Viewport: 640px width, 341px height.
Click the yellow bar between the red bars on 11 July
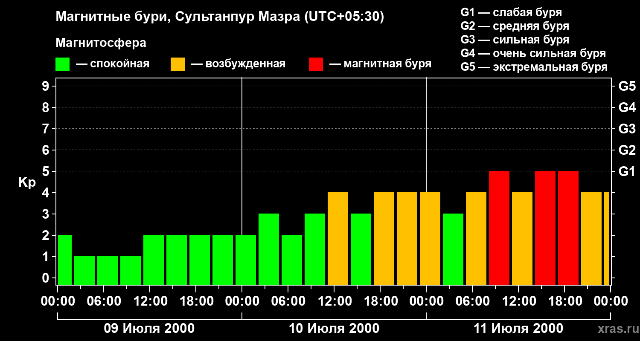522,239
